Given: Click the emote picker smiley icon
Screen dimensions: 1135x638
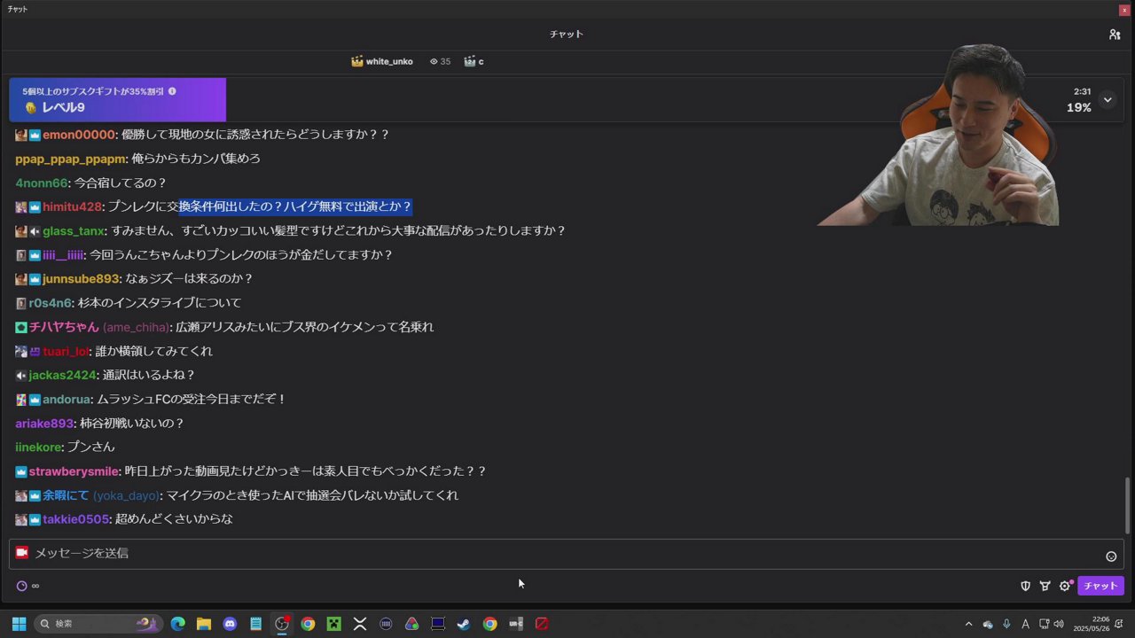Looking at the screenshot, I should (1111, 556).
